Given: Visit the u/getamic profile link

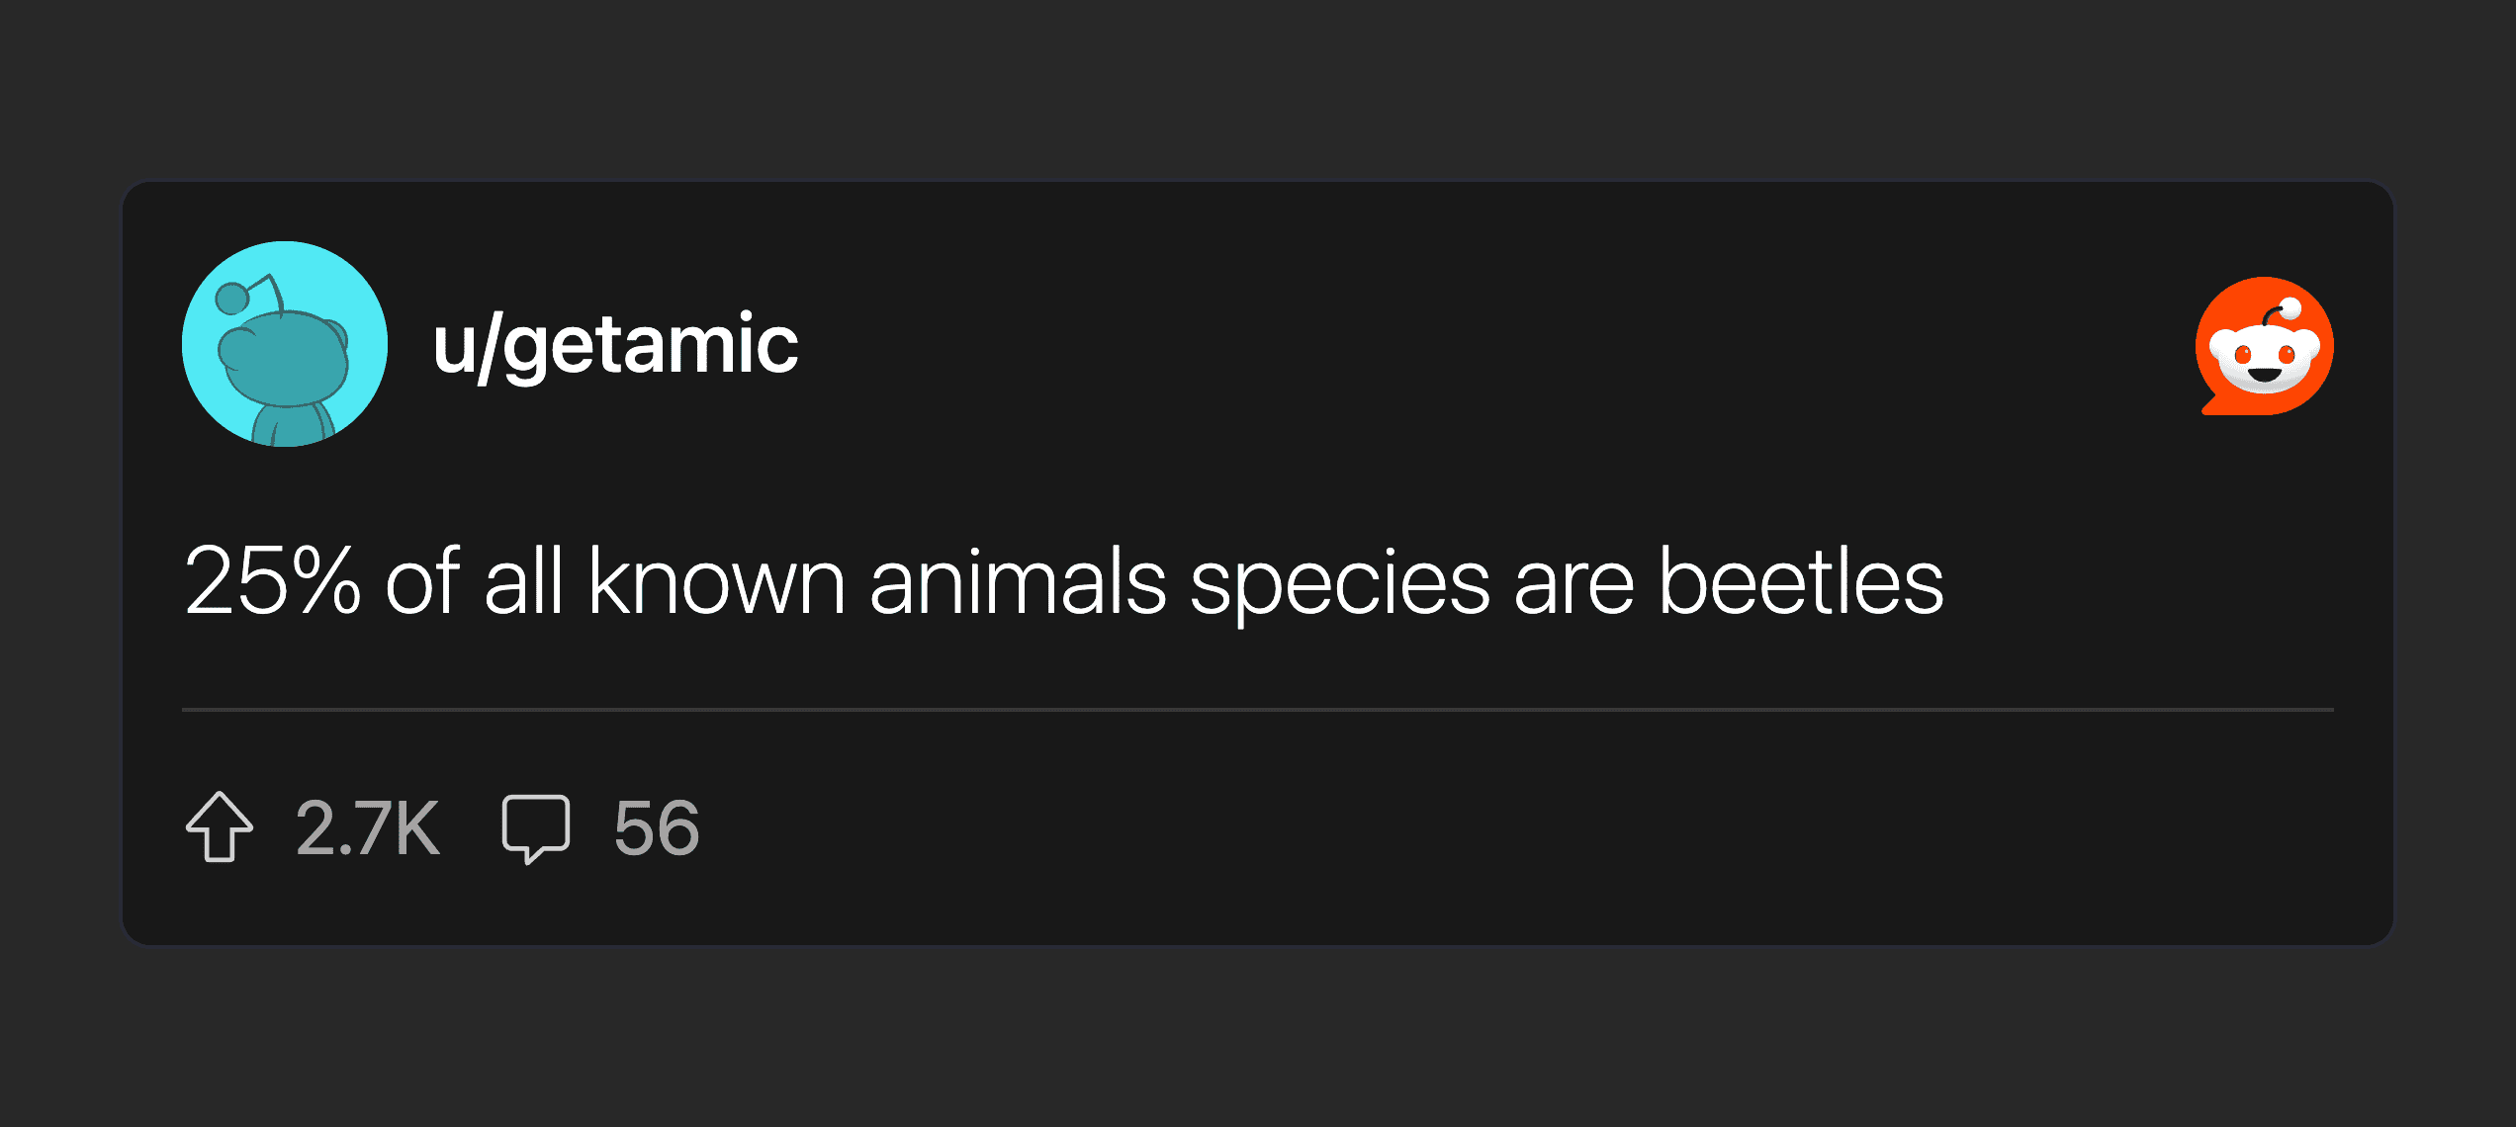Looking at the screenshot, I should pyautogui.click(x=615, y=345).
